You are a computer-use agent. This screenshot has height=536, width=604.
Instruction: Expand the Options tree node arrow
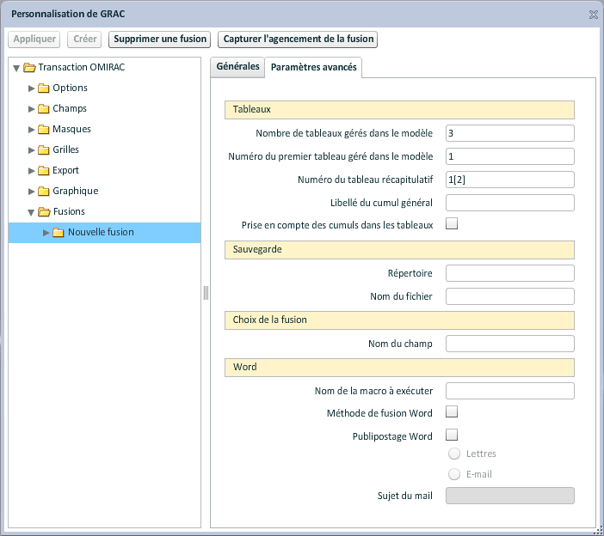[32, 88]
